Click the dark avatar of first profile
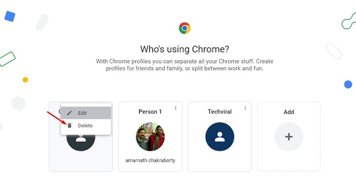The image size is (356, 196). tap(81, 143)
